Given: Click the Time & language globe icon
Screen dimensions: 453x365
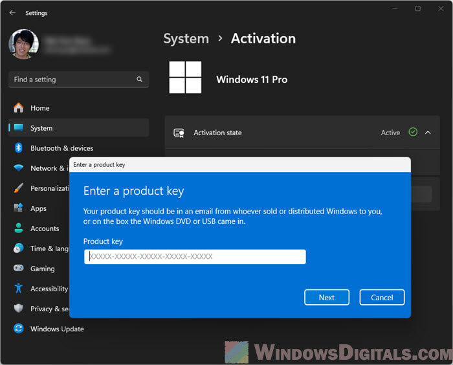Looking at the screenshot, I should coord(19,249).
